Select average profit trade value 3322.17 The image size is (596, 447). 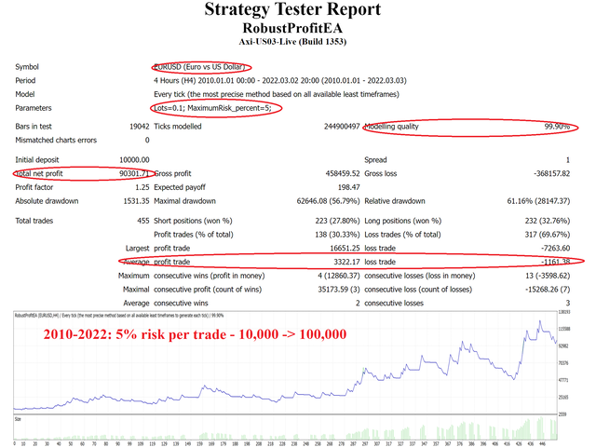coord(346,262)
